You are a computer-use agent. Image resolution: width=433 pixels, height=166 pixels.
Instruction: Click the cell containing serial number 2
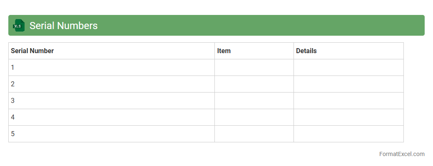point(111,84)
